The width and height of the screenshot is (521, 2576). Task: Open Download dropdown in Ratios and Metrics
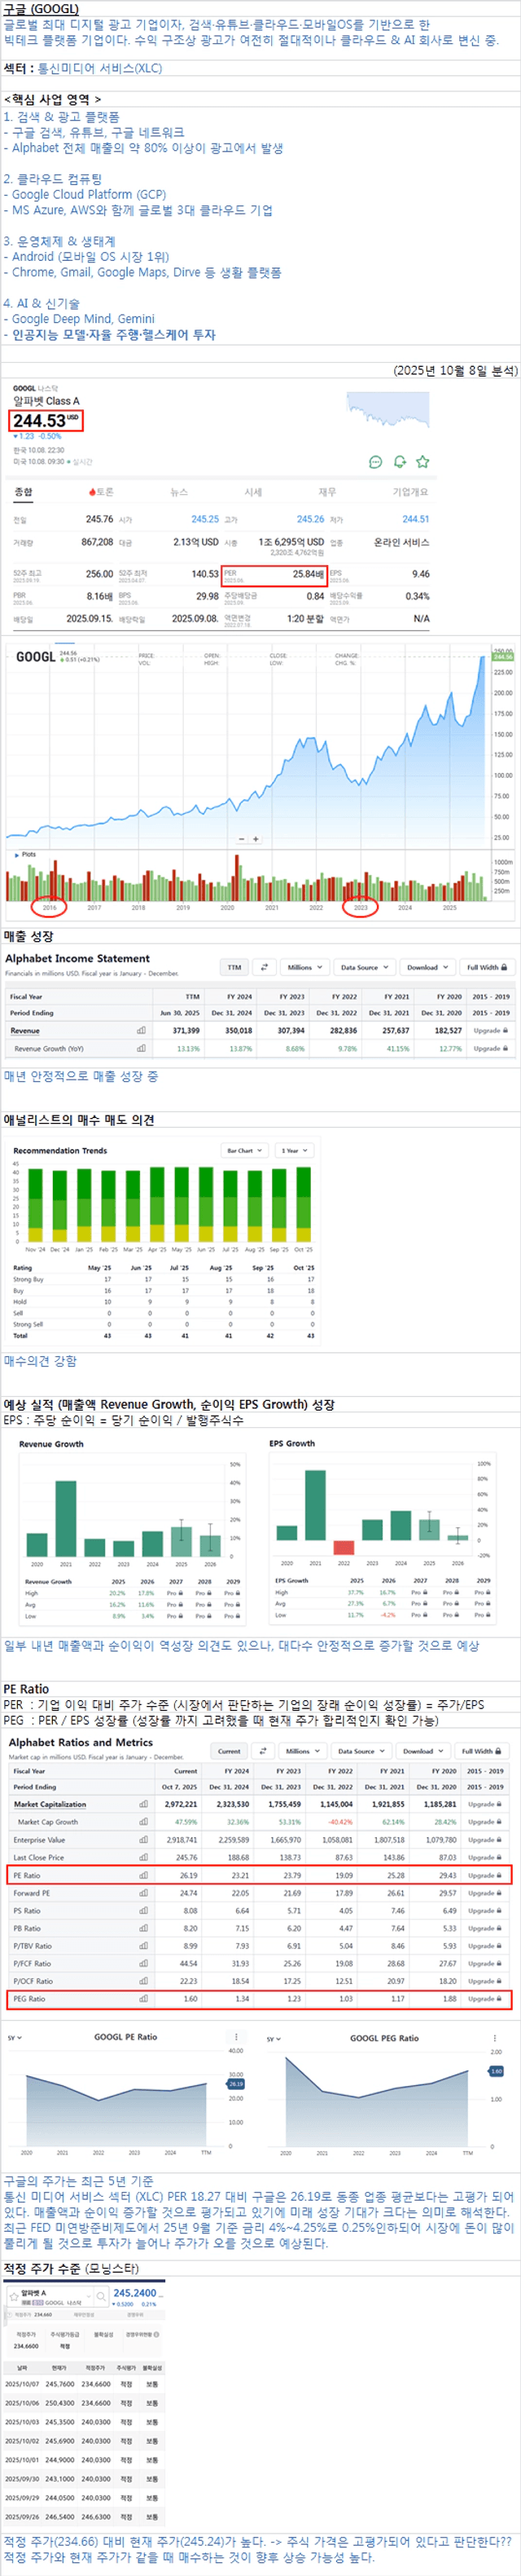coord(423,1751)
